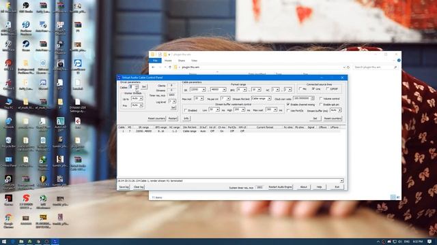The height and width of the screenshot is (245, 437).
Task: Untick the Line source line checkbox
Action: click(313, 89)
